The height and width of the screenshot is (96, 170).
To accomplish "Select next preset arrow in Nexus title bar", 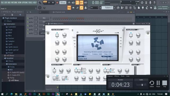I will pos(144,24).
